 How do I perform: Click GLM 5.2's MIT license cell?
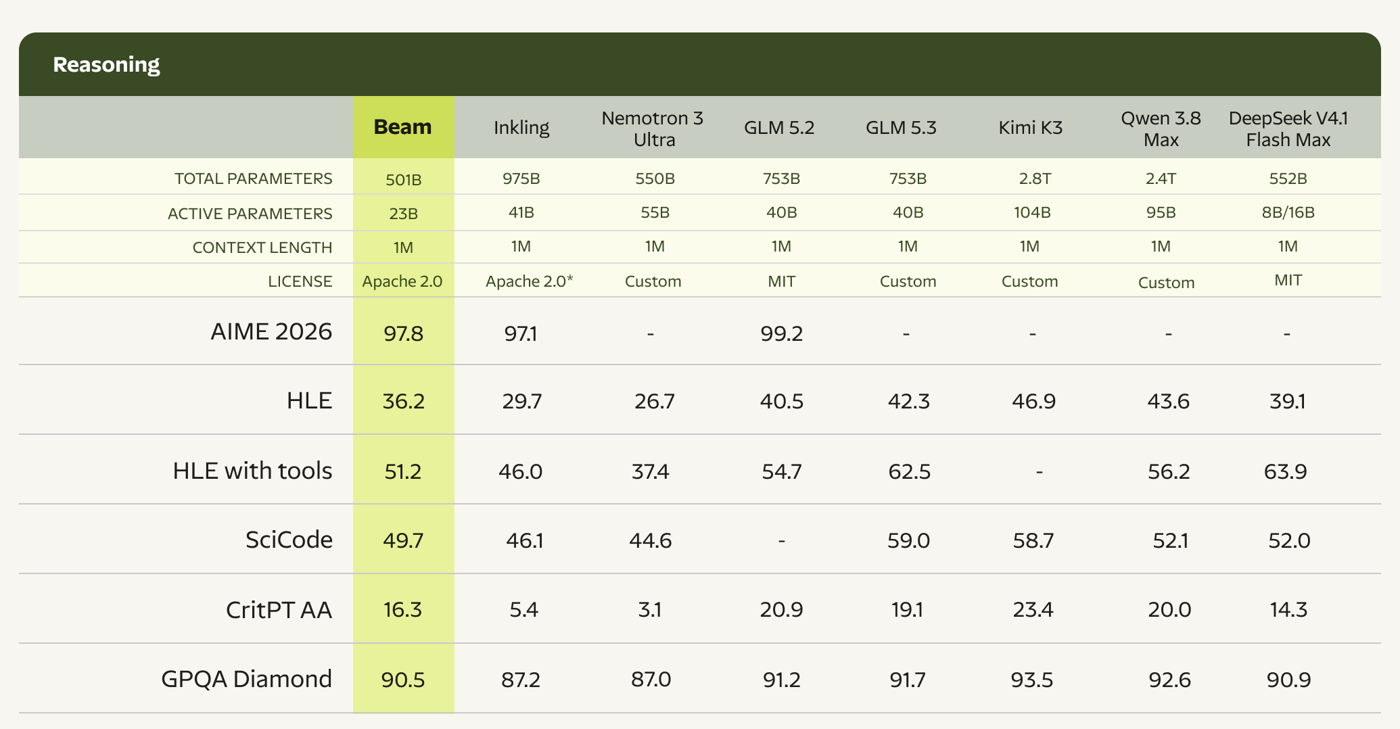pos(782,281)
